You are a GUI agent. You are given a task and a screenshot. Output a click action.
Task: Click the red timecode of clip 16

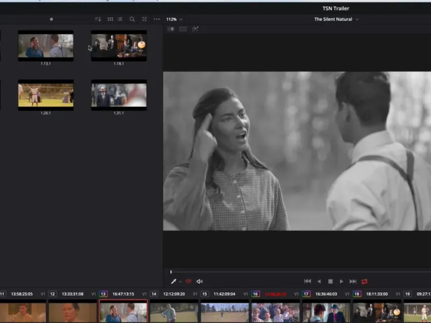[275, 294]
